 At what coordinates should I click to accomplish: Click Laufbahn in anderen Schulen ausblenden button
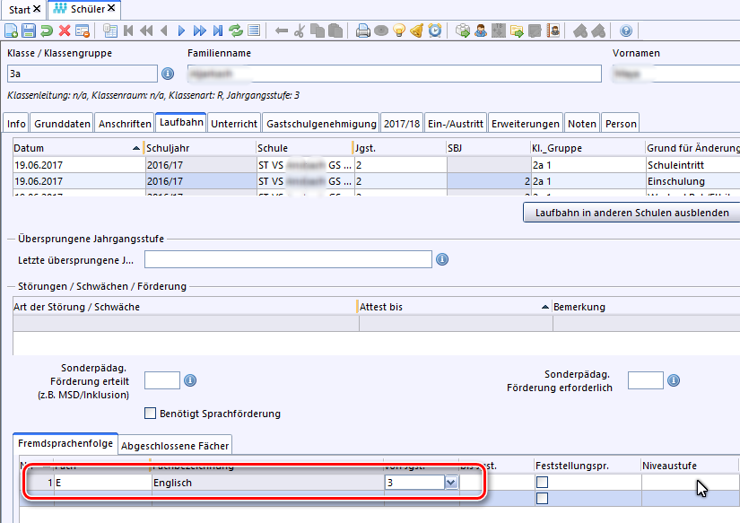pos(630,213)
